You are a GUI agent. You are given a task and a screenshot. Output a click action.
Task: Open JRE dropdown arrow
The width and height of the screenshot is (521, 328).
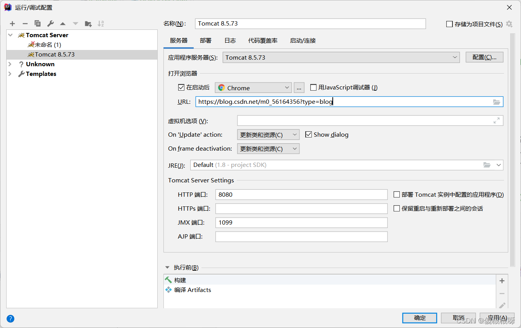(x=499, y=165)
